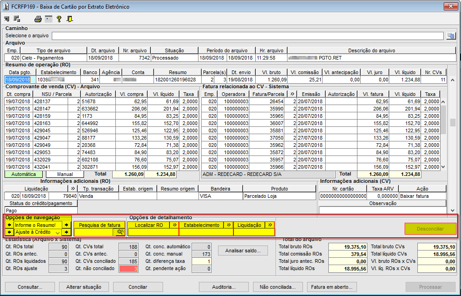Click the file browse icon beside the path field

[451, 36]
